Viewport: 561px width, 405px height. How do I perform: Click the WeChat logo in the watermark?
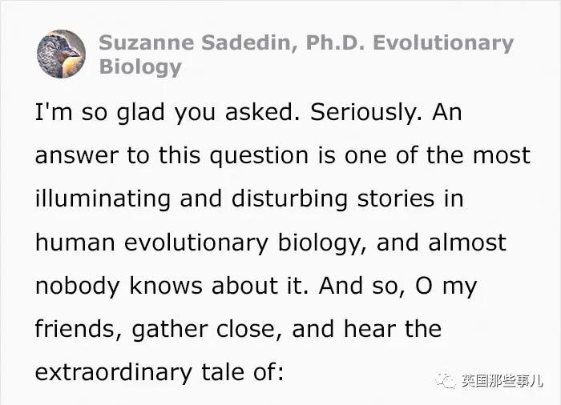click(446, 381)
